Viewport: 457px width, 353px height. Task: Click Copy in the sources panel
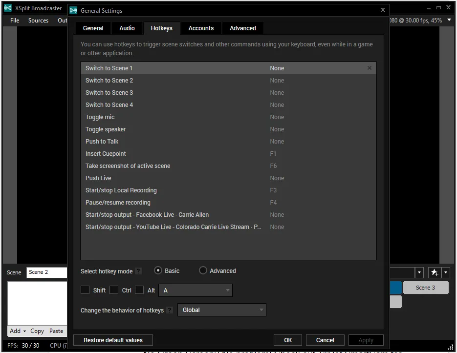tap(37, 331)
